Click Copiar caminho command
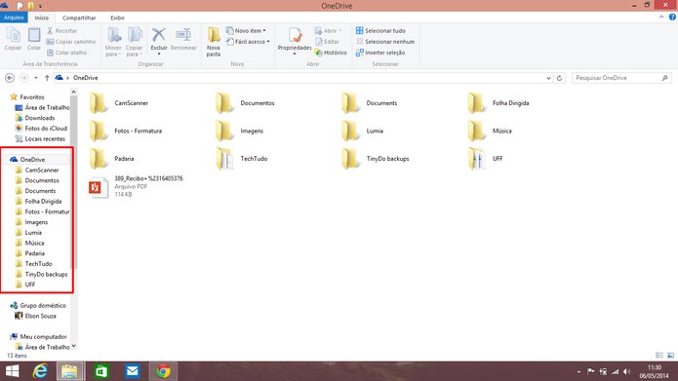This screenshot has height=381, width=678. pyautogui.click(x=71, y=42)
